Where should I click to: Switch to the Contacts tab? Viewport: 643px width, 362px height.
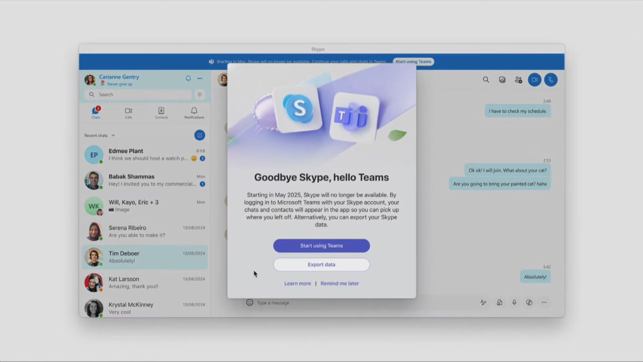[161, 113]
